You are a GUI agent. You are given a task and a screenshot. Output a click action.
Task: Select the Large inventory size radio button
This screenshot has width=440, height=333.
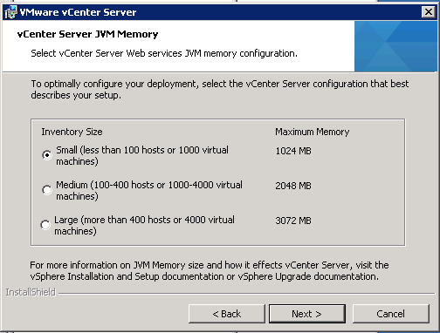[x=45, y=225]
